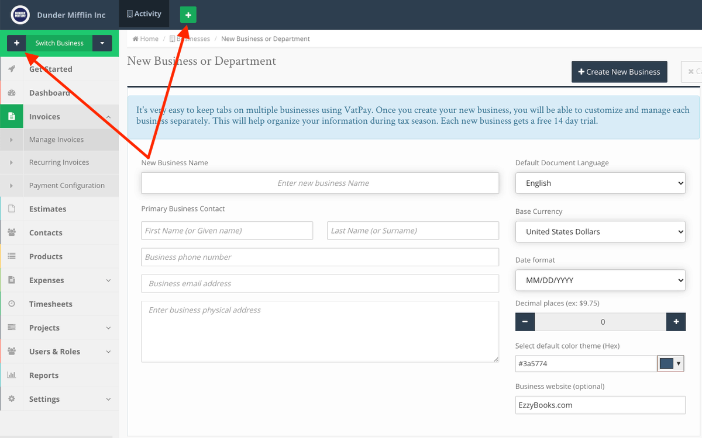Viewport: 702px width, 438px height.
Task: Click the Expenses document icon
Action: click(12, 280)
